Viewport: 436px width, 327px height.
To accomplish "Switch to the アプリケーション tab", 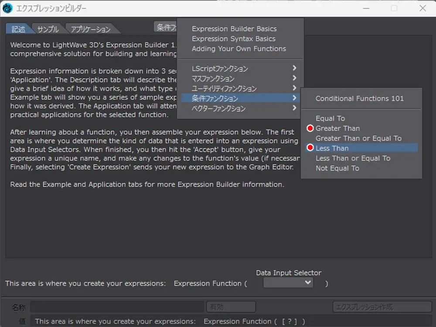I will [91, 29].
